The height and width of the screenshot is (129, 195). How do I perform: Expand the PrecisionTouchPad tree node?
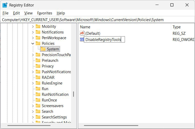[33, 55]
